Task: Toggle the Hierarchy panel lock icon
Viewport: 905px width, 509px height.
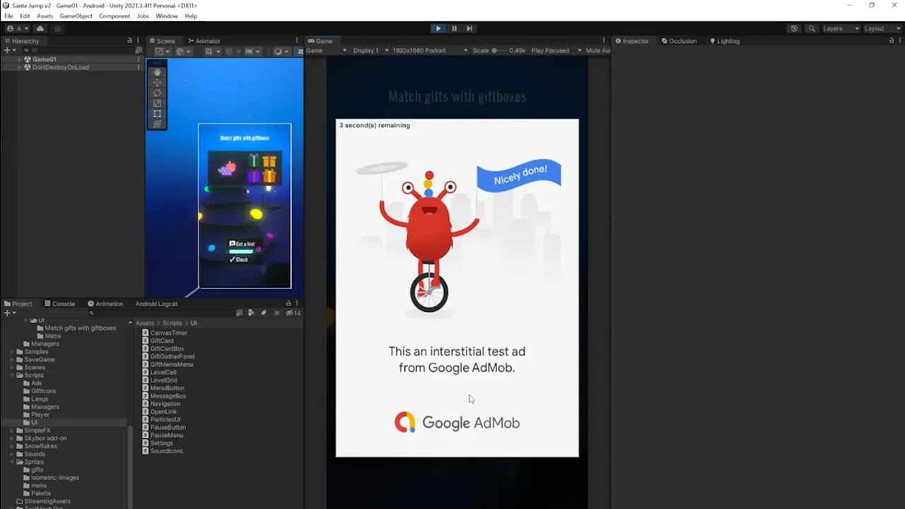Action: [129, 41]
